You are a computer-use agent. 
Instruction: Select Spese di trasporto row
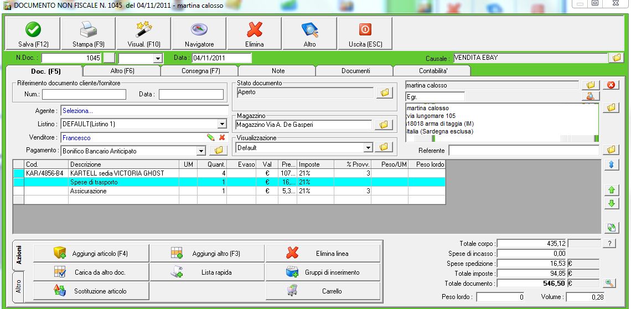pyautogui.click(x=229, y=182)
